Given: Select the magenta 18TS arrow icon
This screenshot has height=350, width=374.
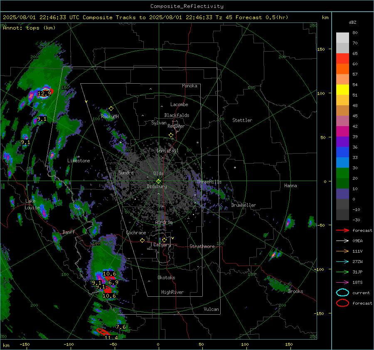Looking at the screenshot, I should 342,283.
